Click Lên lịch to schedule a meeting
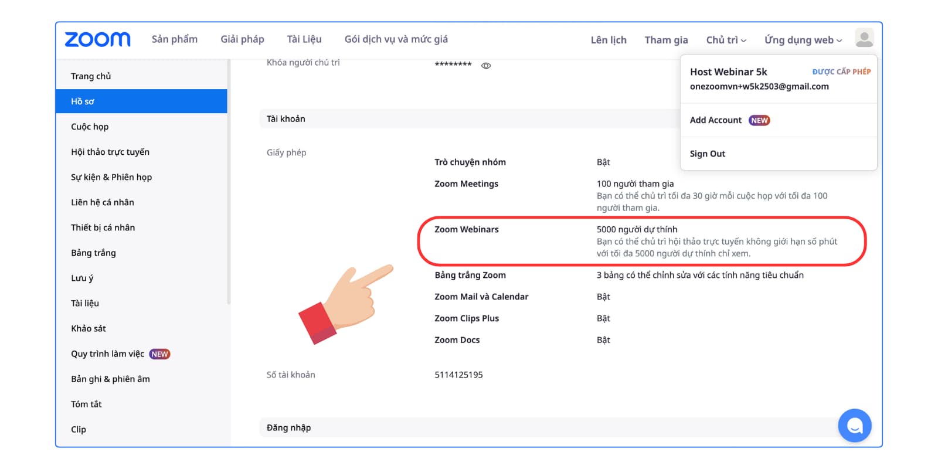938x469 pixels. point(609,40)
